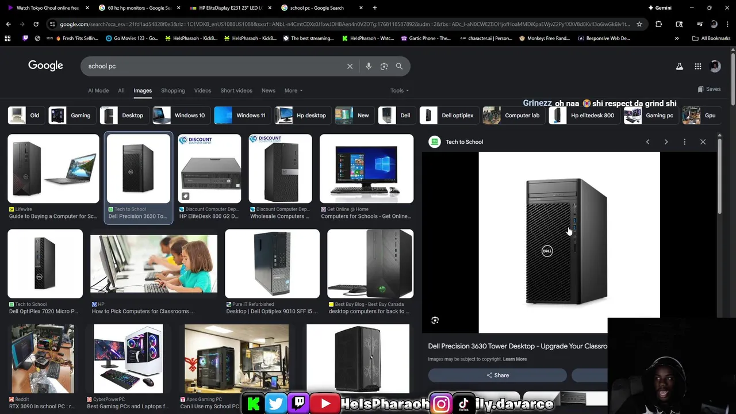
Task: Click the Share button in preview panel
Action: 497,375
